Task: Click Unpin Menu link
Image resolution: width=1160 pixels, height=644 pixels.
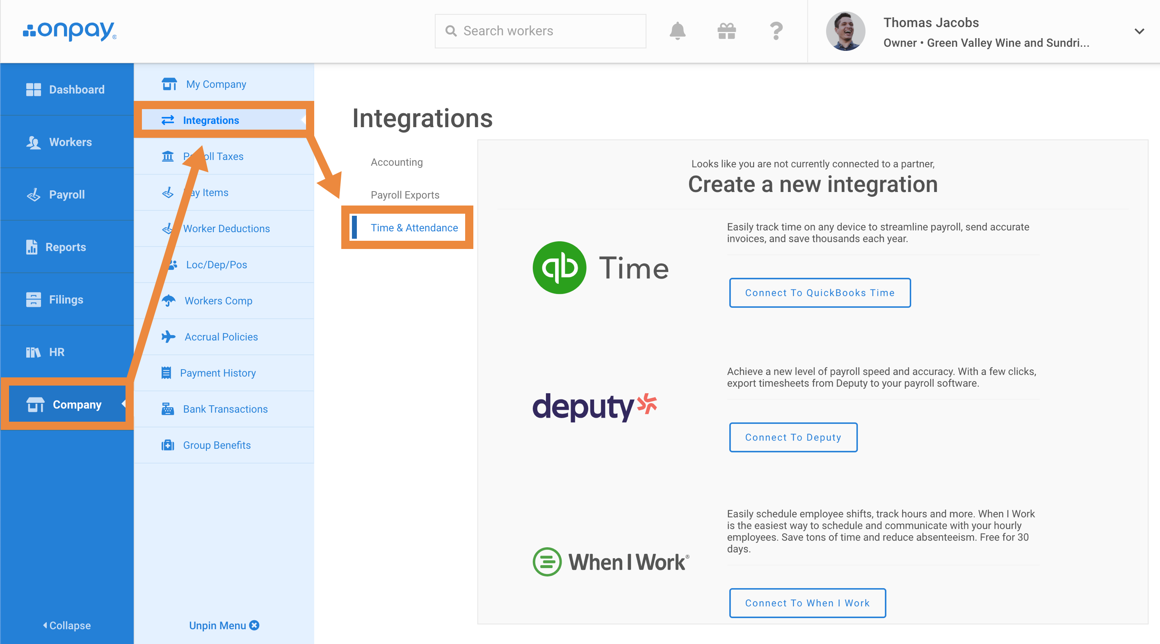Action: click(224, 625)
